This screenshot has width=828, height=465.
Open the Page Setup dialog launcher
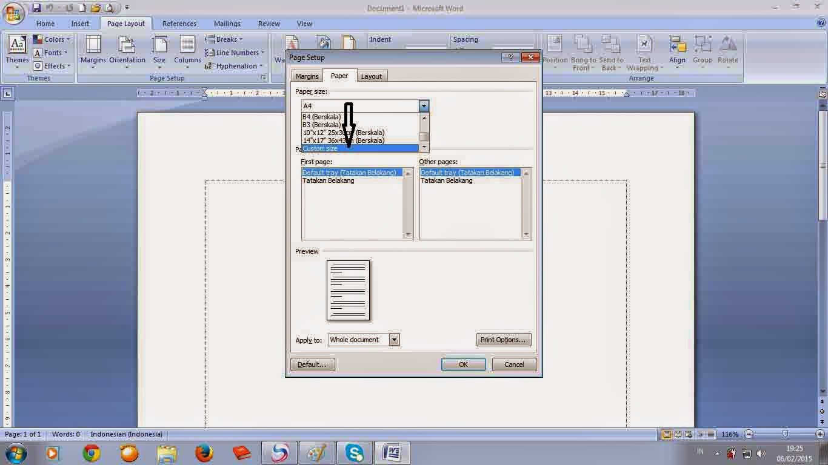(264, 78)
